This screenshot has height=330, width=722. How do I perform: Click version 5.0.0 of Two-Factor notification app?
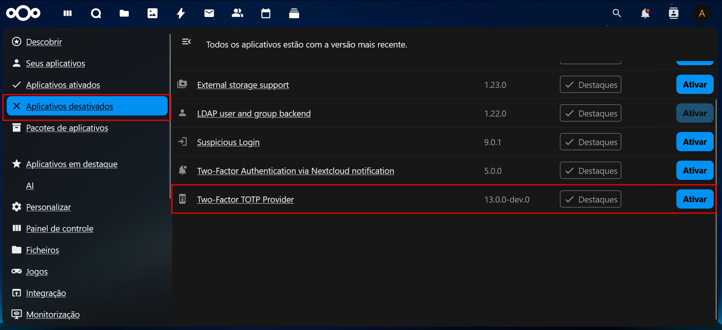(x=493, y=171)
